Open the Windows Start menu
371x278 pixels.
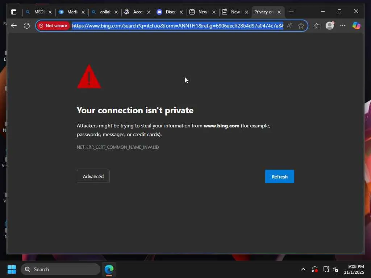click(x=12, y=269)
